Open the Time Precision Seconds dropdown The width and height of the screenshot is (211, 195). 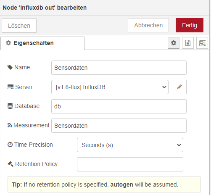[x=130, y=145]
